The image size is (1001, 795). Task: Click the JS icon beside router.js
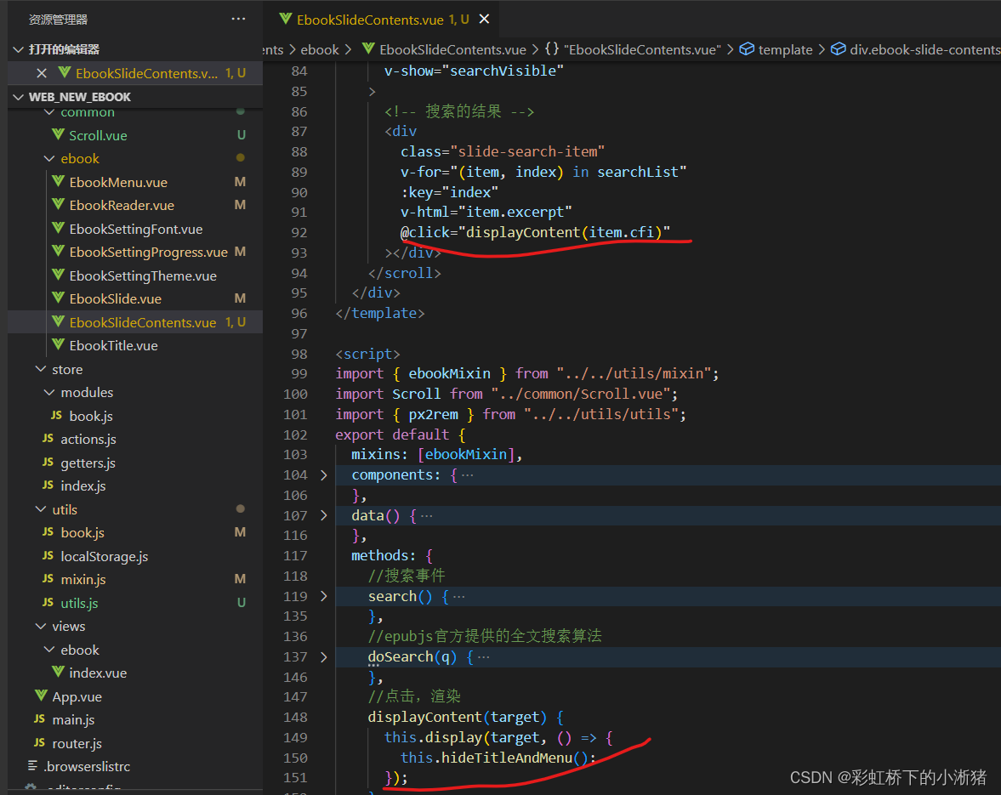40,742
